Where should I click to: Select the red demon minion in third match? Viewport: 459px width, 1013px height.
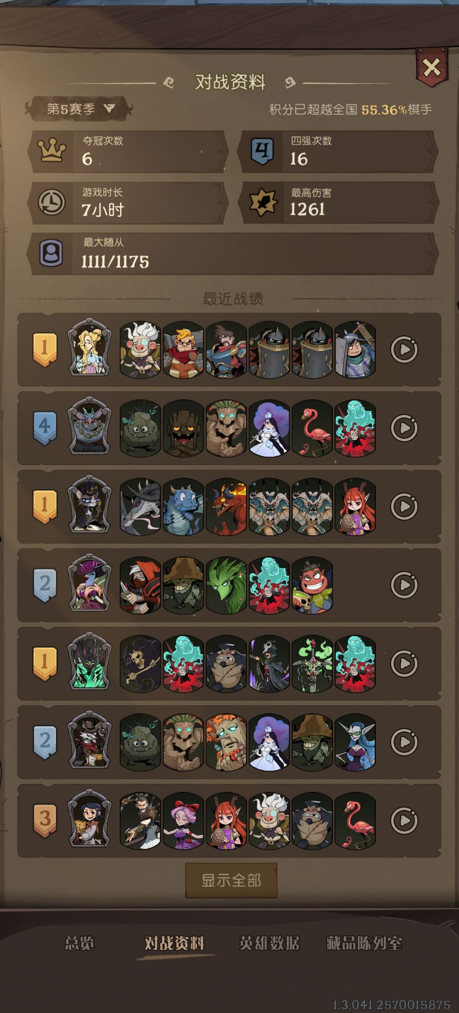tap(226, 506)
